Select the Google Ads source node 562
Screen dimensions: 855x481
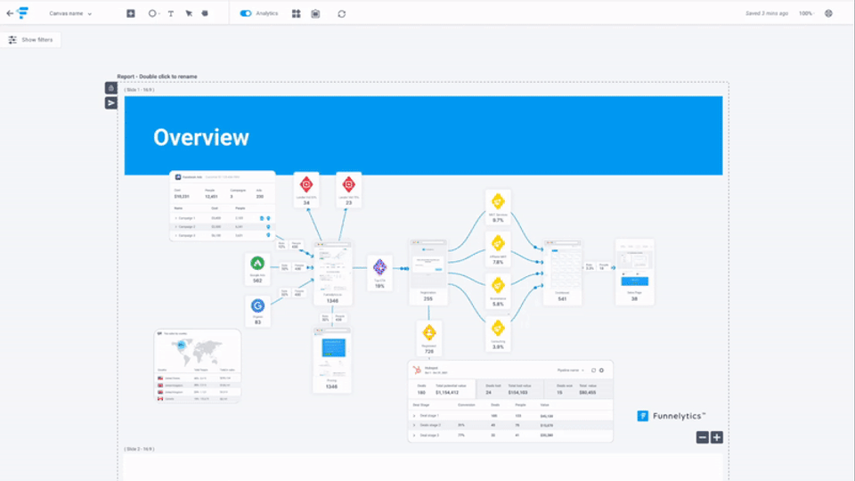(x=257, y=269)
